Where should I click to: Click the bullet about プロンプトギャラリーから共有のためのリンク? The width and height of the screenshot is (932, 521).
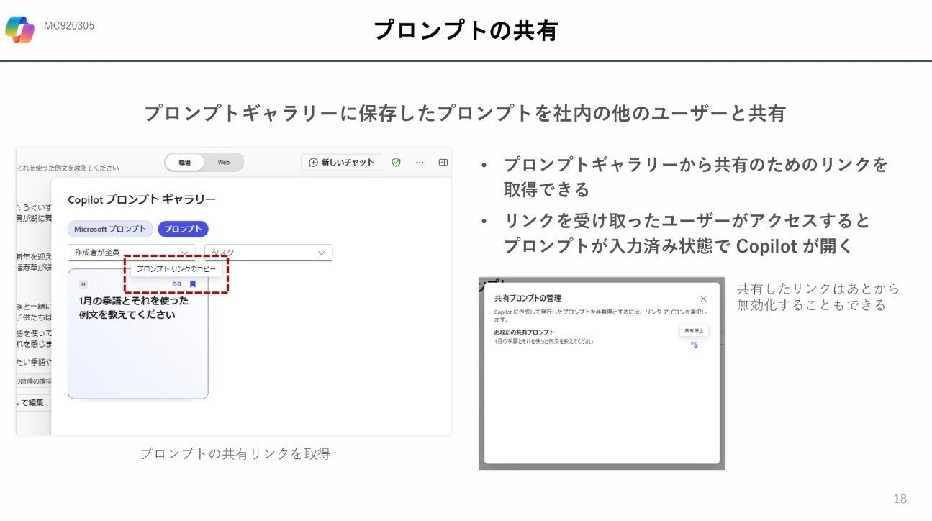696,177
